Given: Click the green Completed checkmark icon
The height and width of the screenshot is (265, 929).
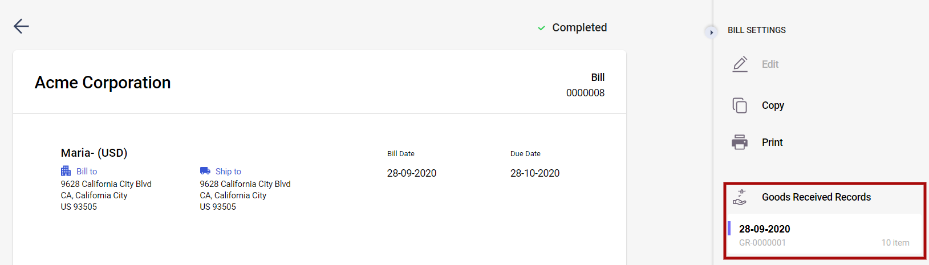Looking at the screenshot, I should (541, 28).
